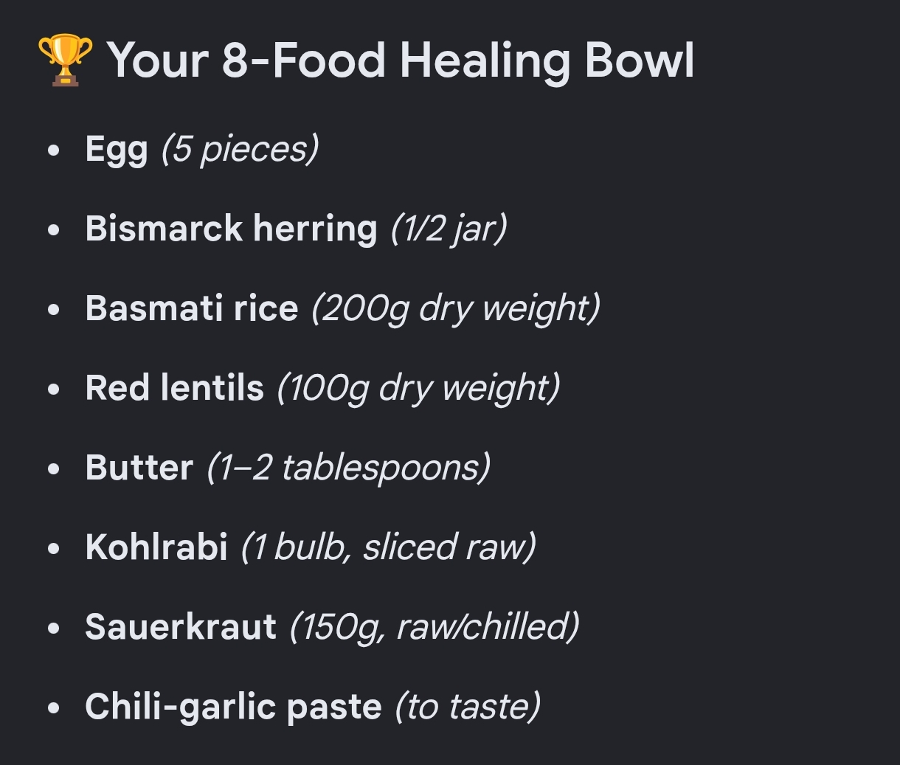Viewport: 900px width, 765px height.
Task: Click the trophy emoji icon
Action: point(65,60)
